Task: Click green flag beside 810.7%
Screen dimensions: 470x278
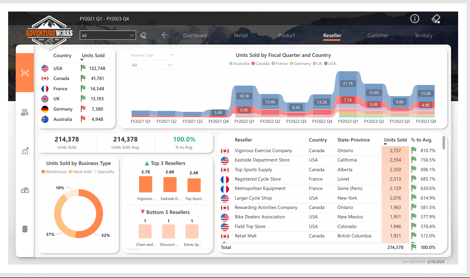Action: [x=414, y=150]
